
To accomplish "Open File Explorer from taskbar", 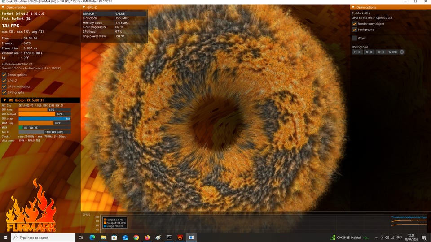I will click(x=103, y=238).
